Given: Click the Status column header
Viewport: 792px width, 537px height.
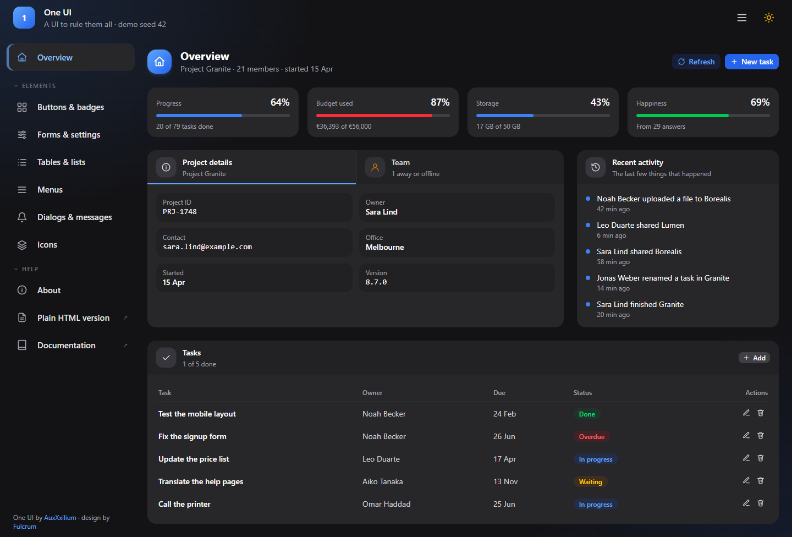Looking at the screenshot, I should pyautogui.click(x=582, y=393).
